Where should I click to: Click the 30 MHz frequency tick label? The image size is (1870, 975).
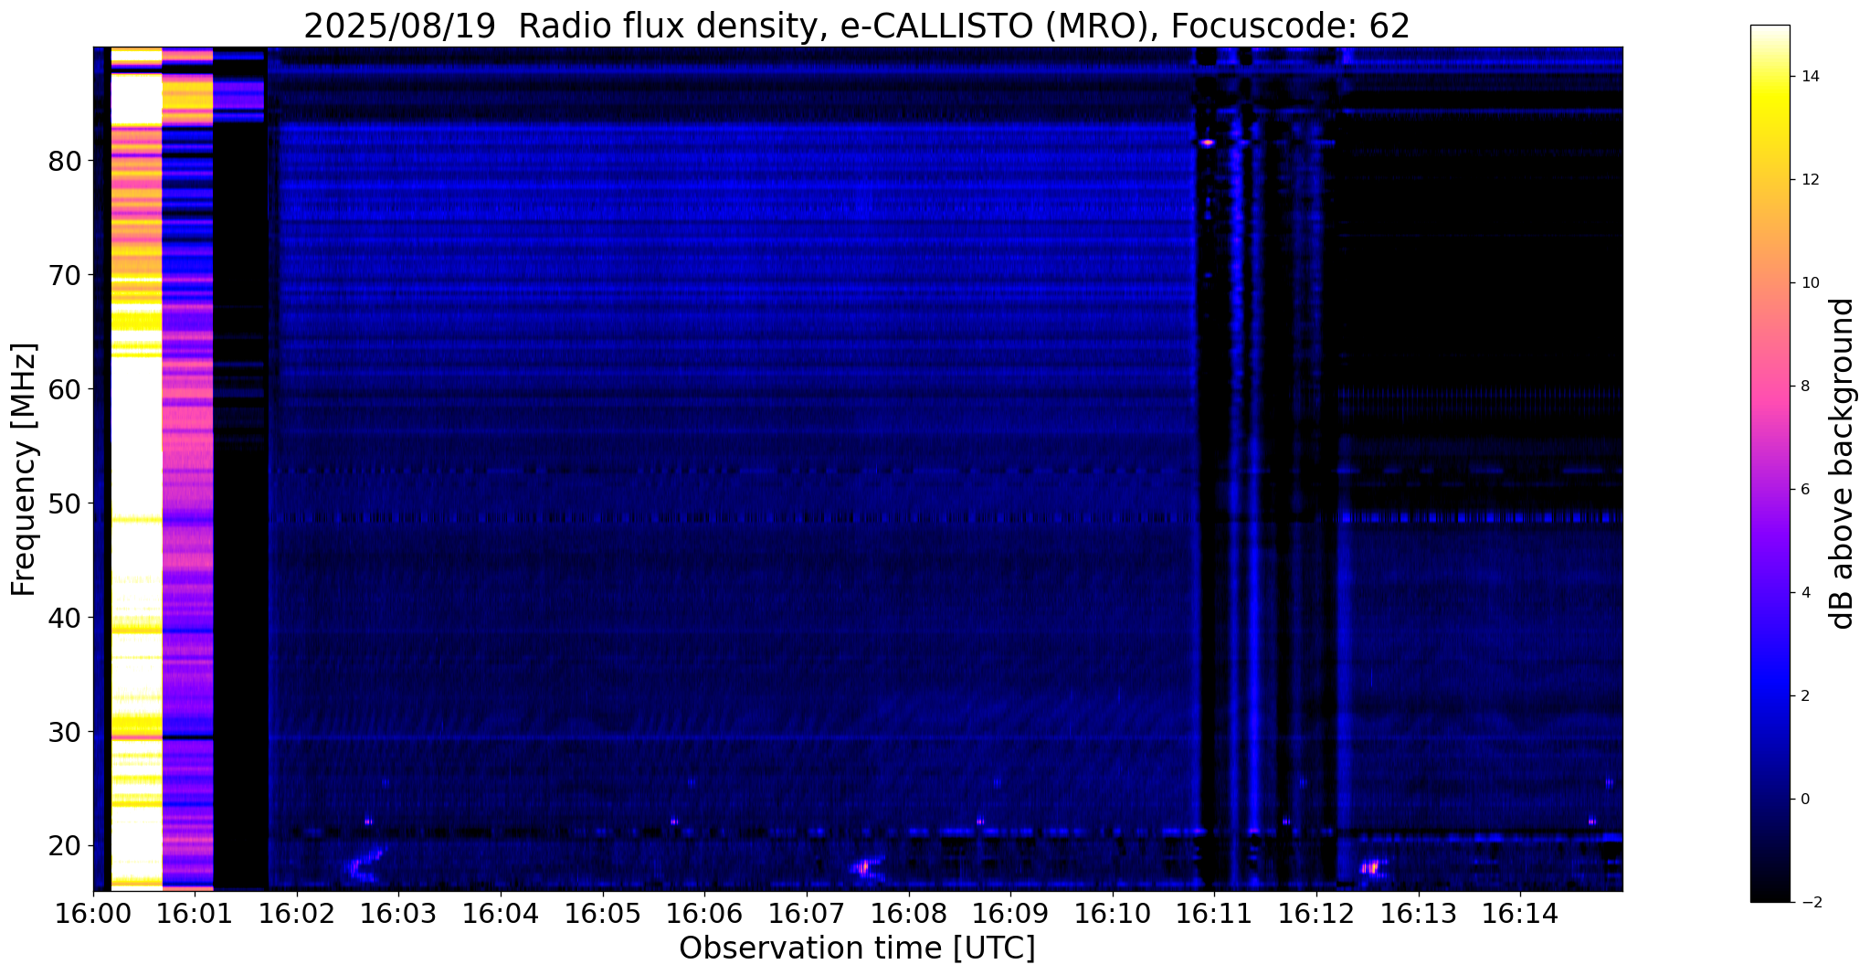tap(65, 732)
